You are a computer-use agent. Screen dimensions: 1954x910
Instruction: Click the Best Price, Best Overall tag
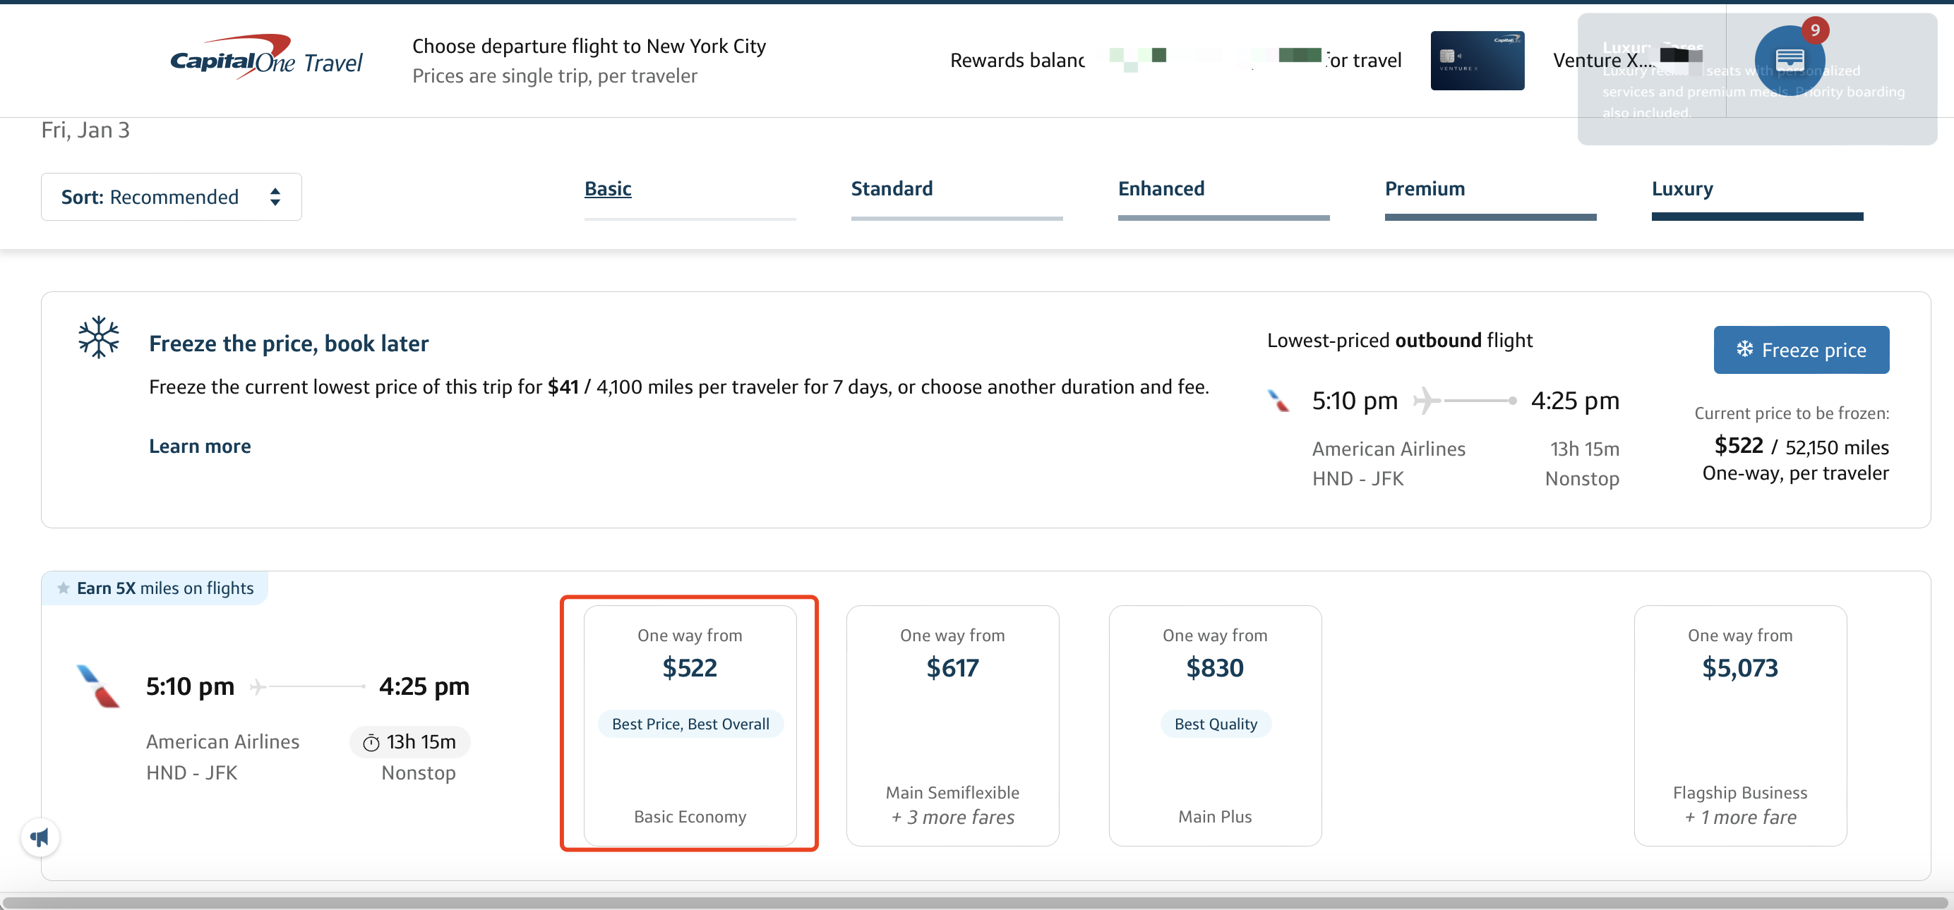pyautogui.click(x=690, y=724)
